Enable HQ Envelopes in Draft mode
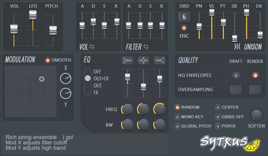This screenshot has width=268, height=156. click(236, 75)
